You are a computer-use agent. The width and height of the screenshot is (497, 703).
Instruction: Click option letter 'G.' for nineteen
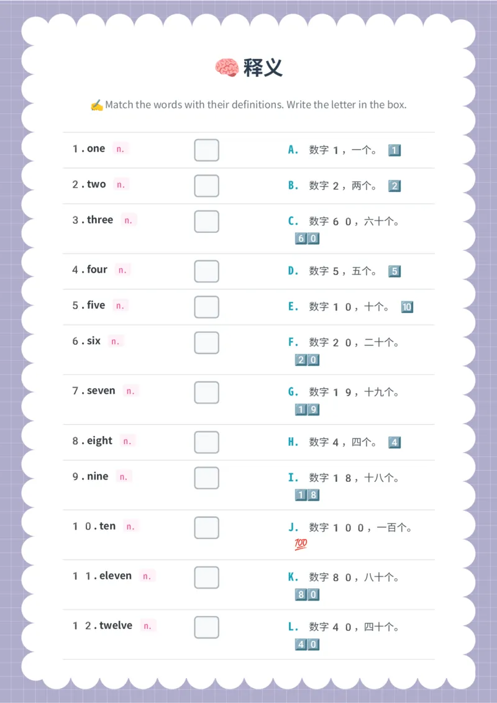tap(293, 392)
